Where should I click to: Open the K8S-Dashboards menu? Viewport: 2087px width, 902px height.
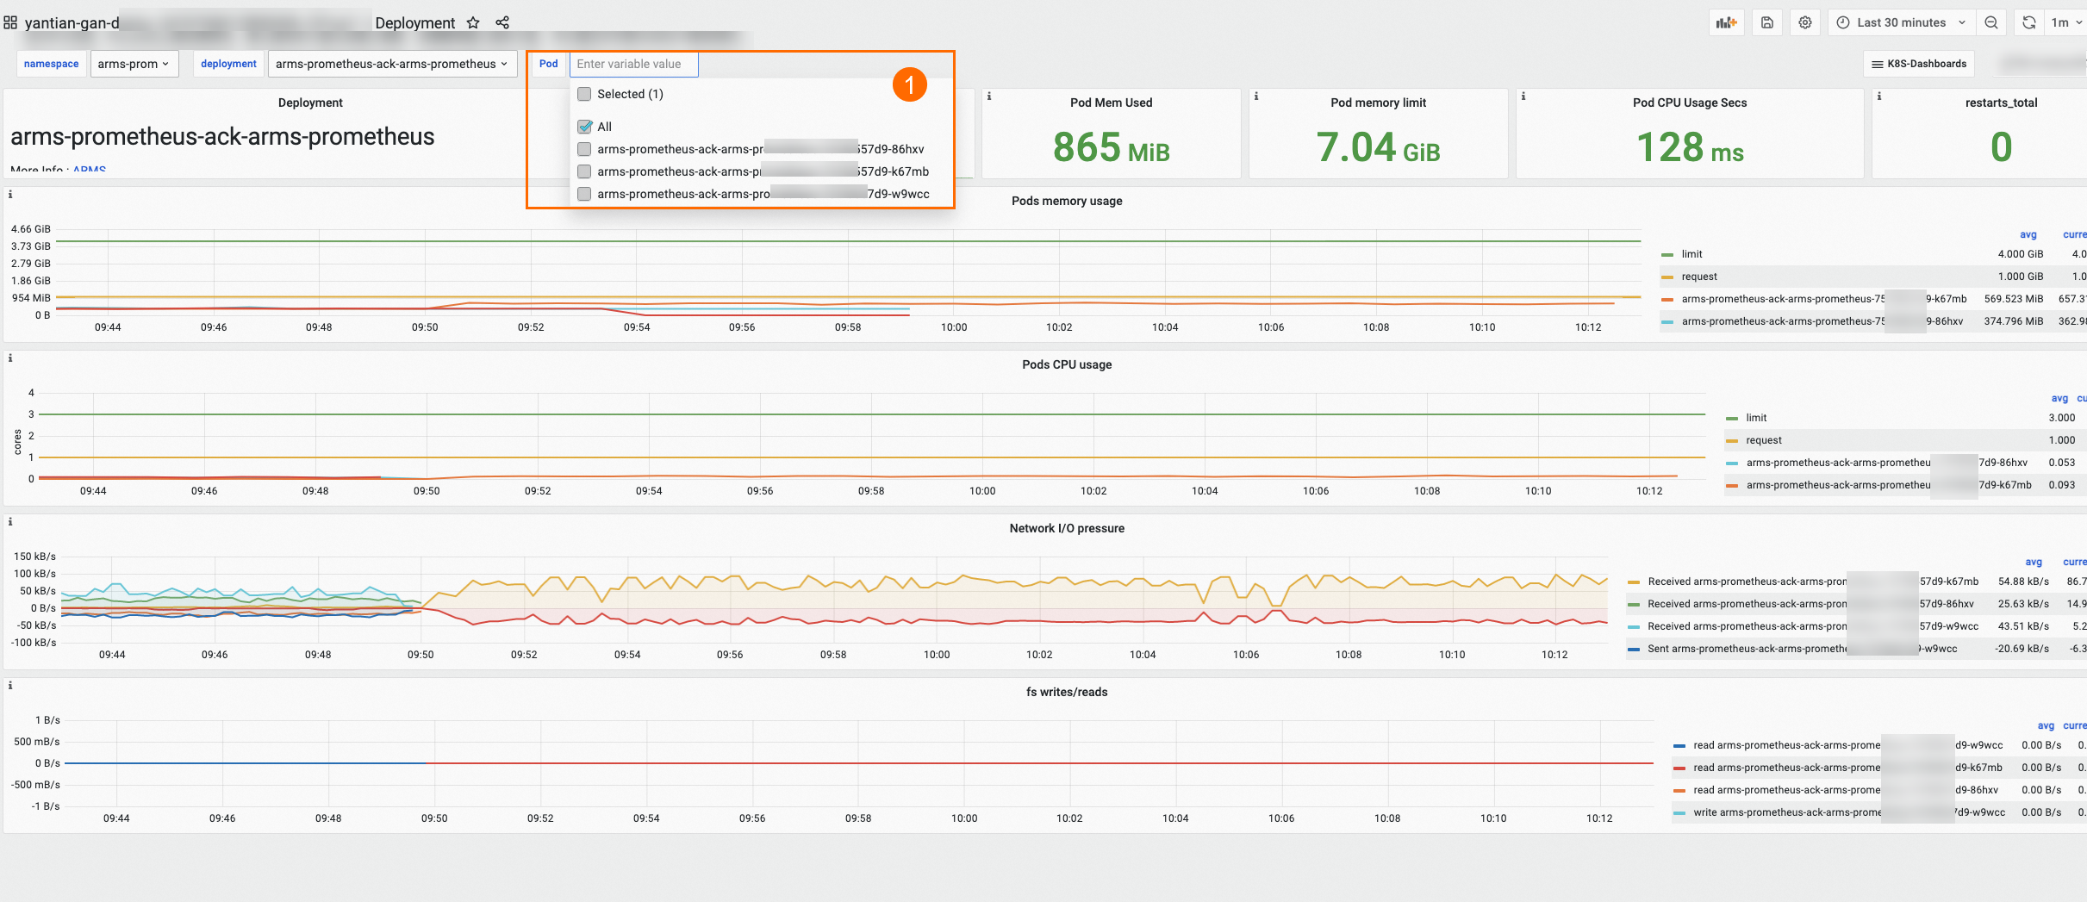pos(1919,63)
